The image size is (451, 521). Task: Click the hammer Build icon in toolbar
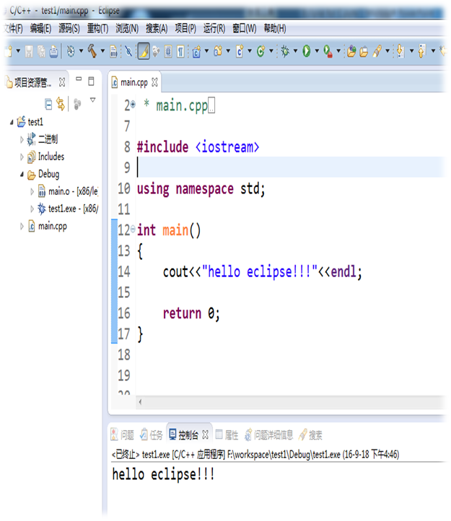(92, 51)
